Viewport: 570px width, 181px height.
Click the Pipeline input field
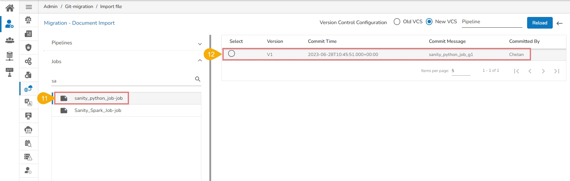pos(492,22)
